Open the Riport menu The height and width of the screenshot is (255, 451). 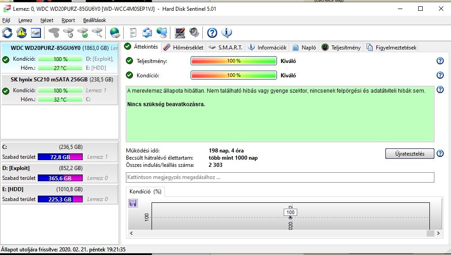(68, 20)
